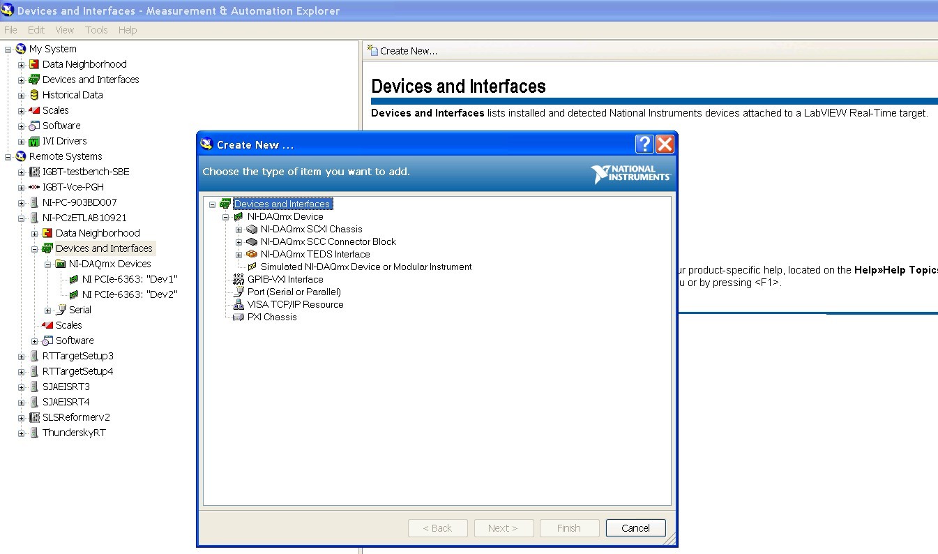Collapse the NI-DAQmx Devices folder
938x554 pixels.
(47, 264)
